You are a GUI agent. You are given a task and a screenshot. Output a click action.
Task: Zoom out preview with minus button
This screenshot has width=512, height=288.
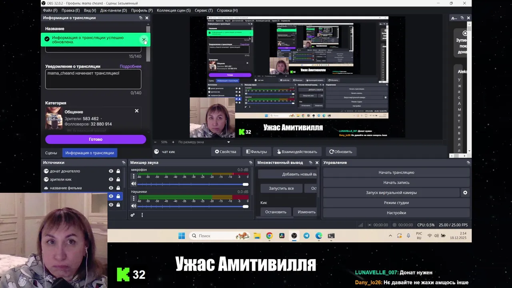click(156, 142)
